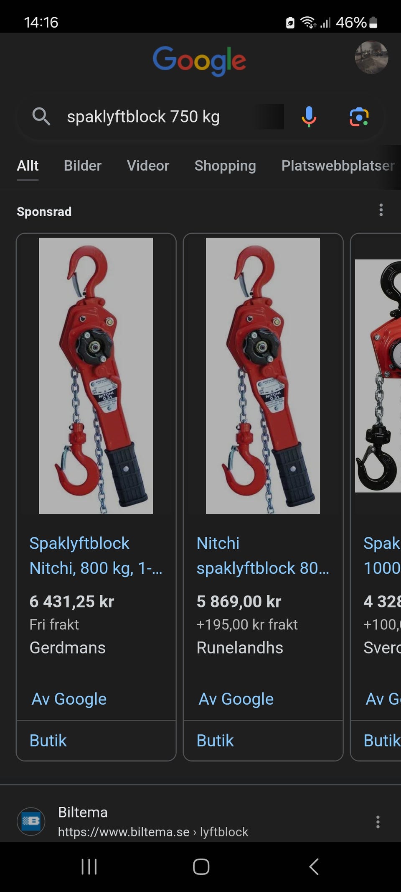
Task: Open the Google account profile picture
Action: click(371, 57)
